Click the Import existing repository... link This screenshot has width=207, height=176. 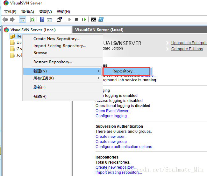(x=119, y=173)
